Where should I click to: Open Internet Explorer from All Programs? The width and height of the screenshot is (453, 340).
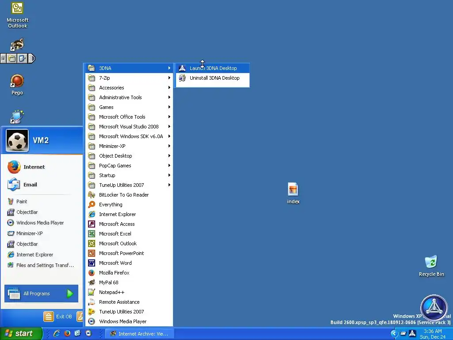click(129, 214)
